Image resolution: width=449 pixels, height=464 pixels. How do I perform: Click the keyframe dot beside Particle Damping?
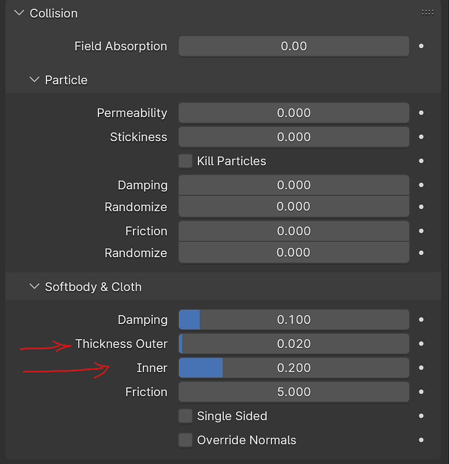point(421,185)
